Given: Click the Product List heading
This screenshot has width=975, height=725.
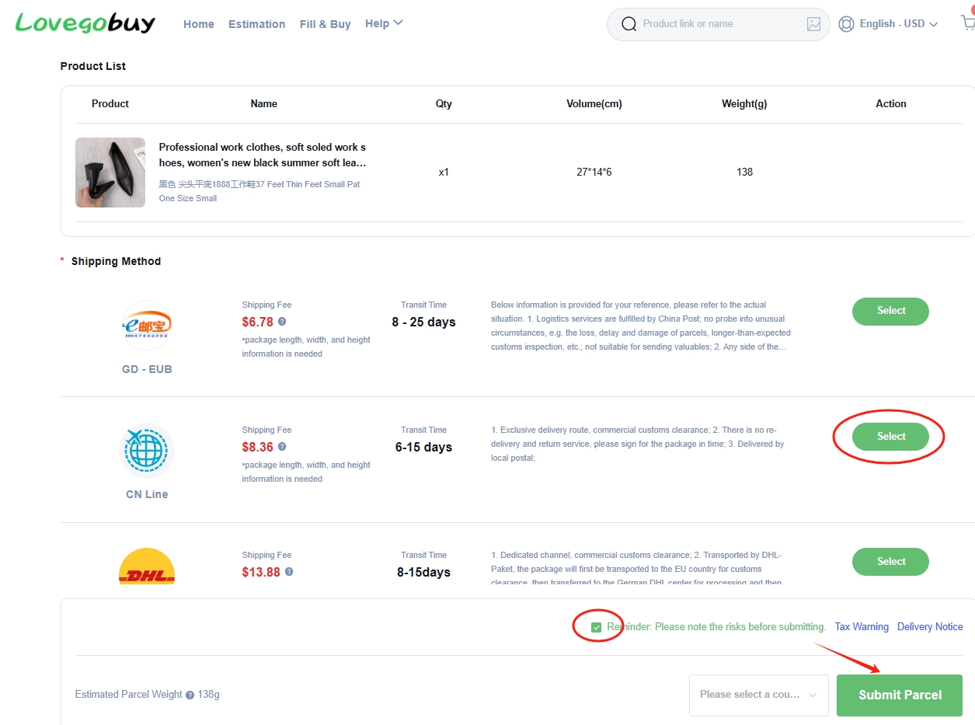Looking at the screenshot, I should tap(93, 66).
